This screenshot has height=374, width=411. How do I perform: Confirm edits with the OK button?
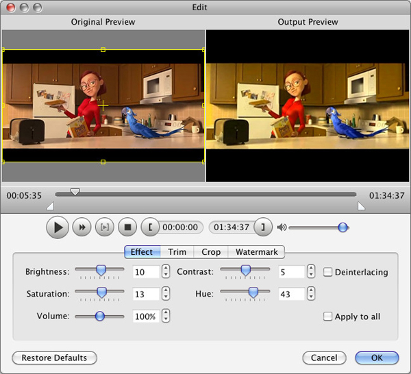pos(377,358)
